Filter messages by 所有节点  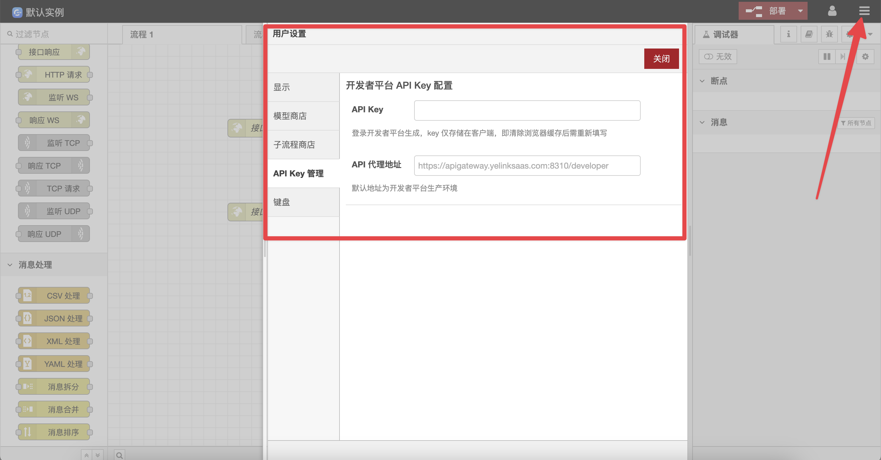click(856, 123)
